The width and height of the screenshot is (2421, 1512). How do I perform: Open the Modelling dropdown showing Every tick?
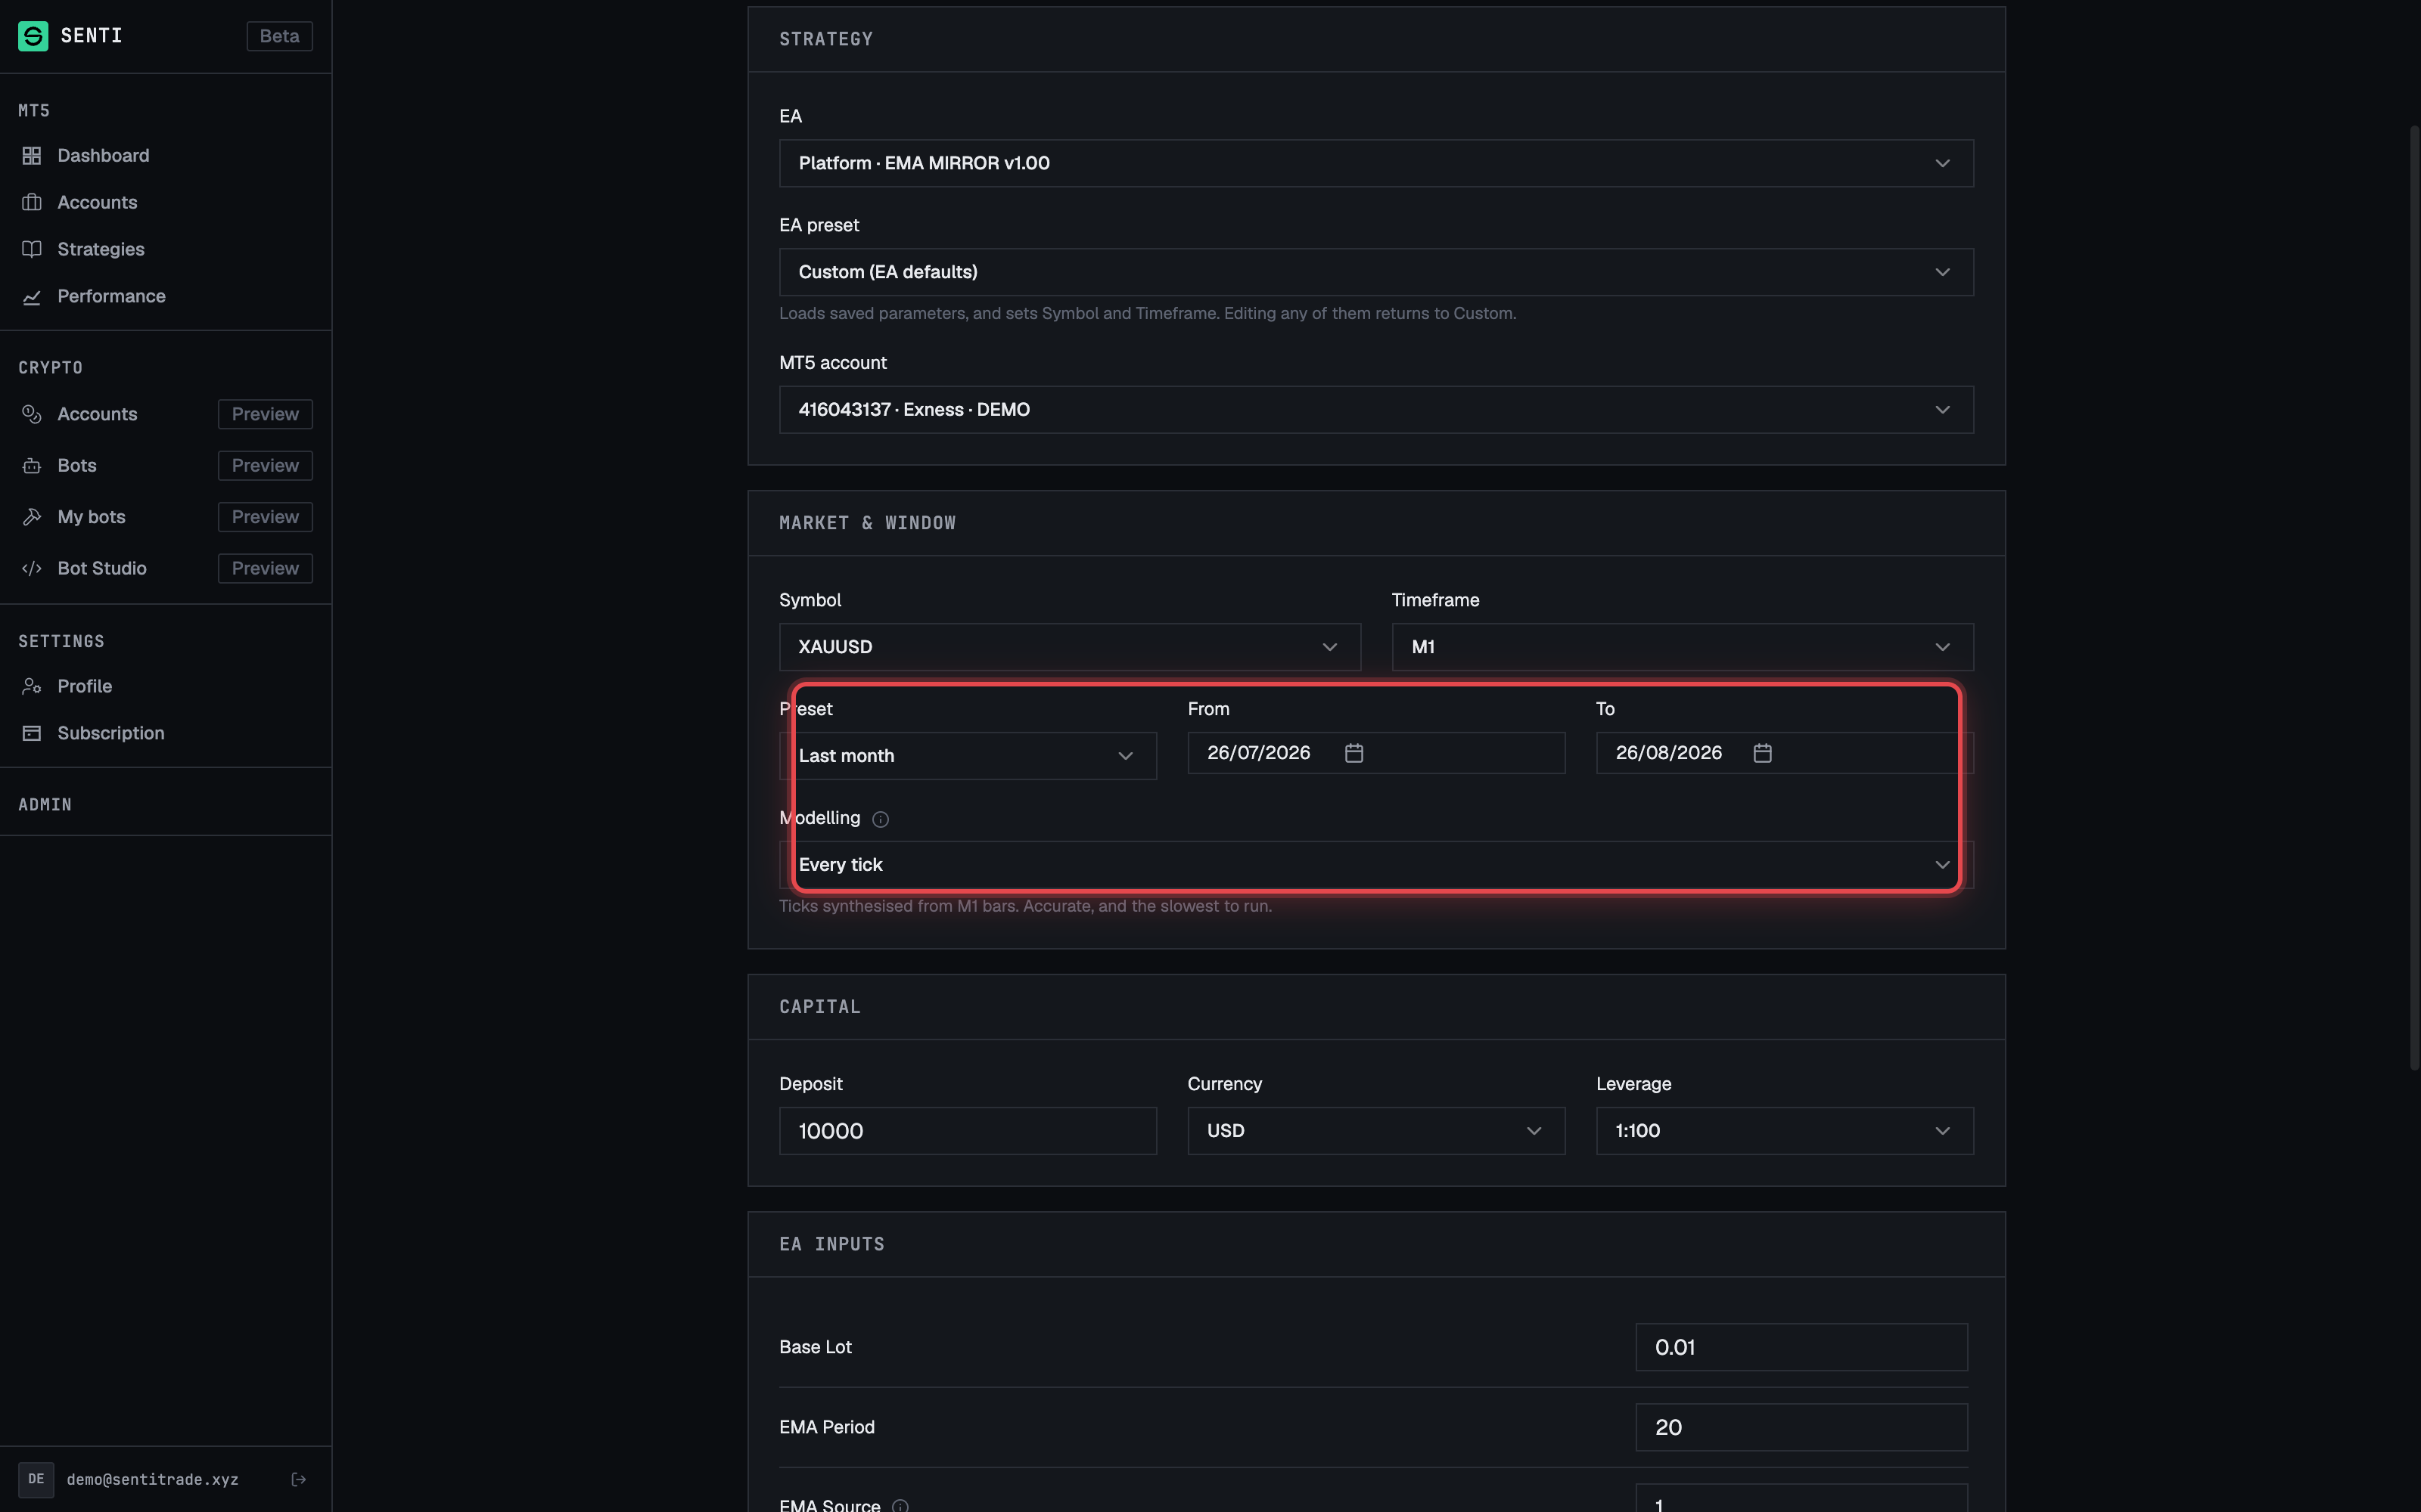click(1375, 865)
